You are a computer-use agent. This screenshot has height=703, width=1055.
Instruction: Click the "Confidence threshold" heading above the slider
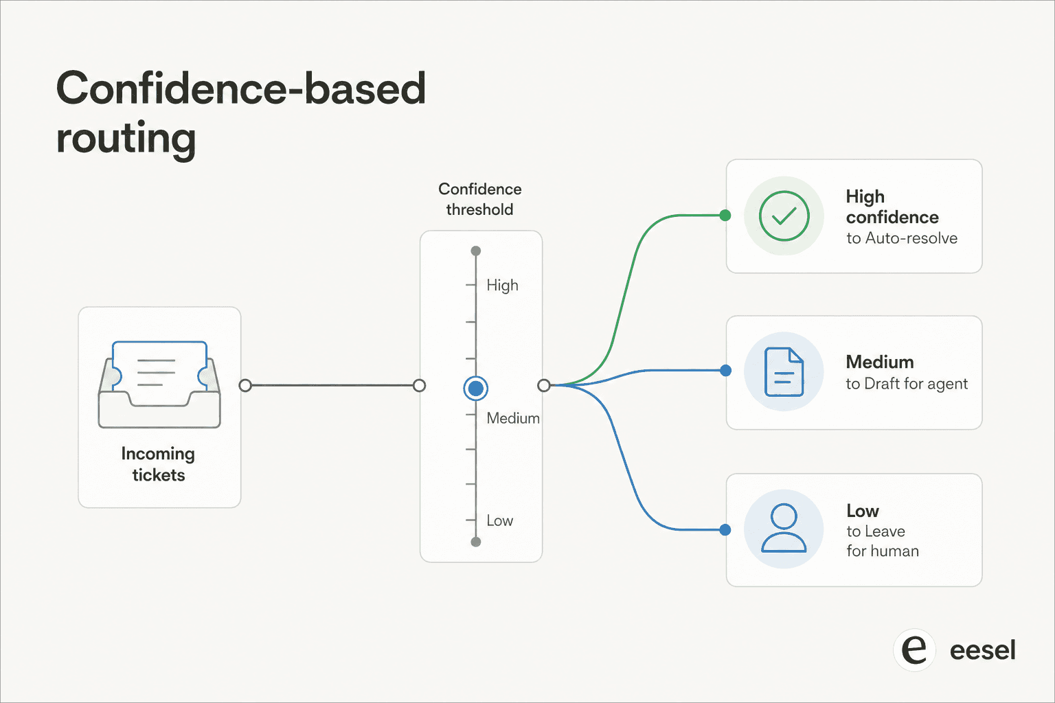coord(479,199)
